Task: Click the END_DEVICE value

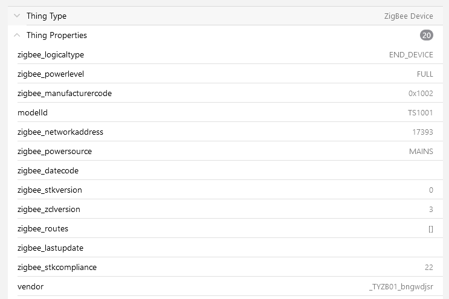Action: pos(411,54)
